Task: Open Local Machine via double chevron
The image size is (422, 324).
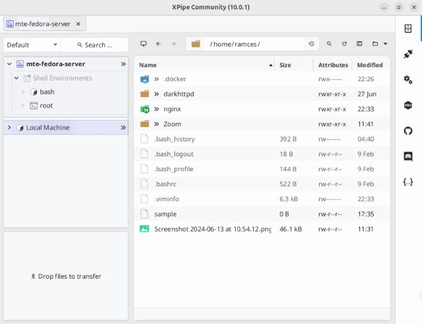Action: click(x=124, y=127)
